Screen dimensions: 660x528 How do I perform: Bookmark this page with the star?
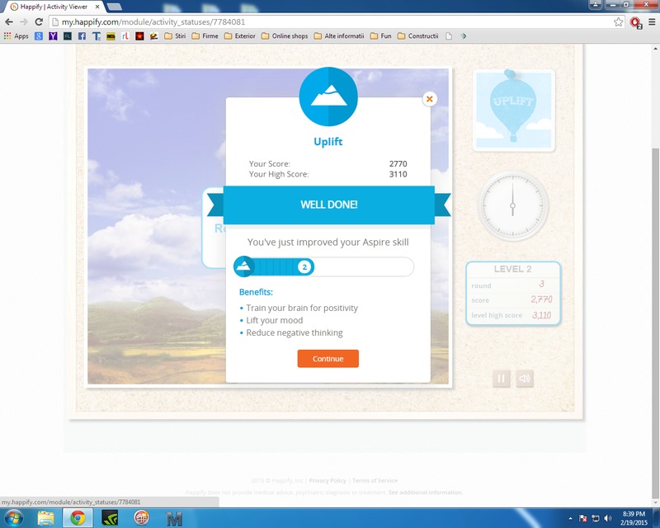pos(618,22)
